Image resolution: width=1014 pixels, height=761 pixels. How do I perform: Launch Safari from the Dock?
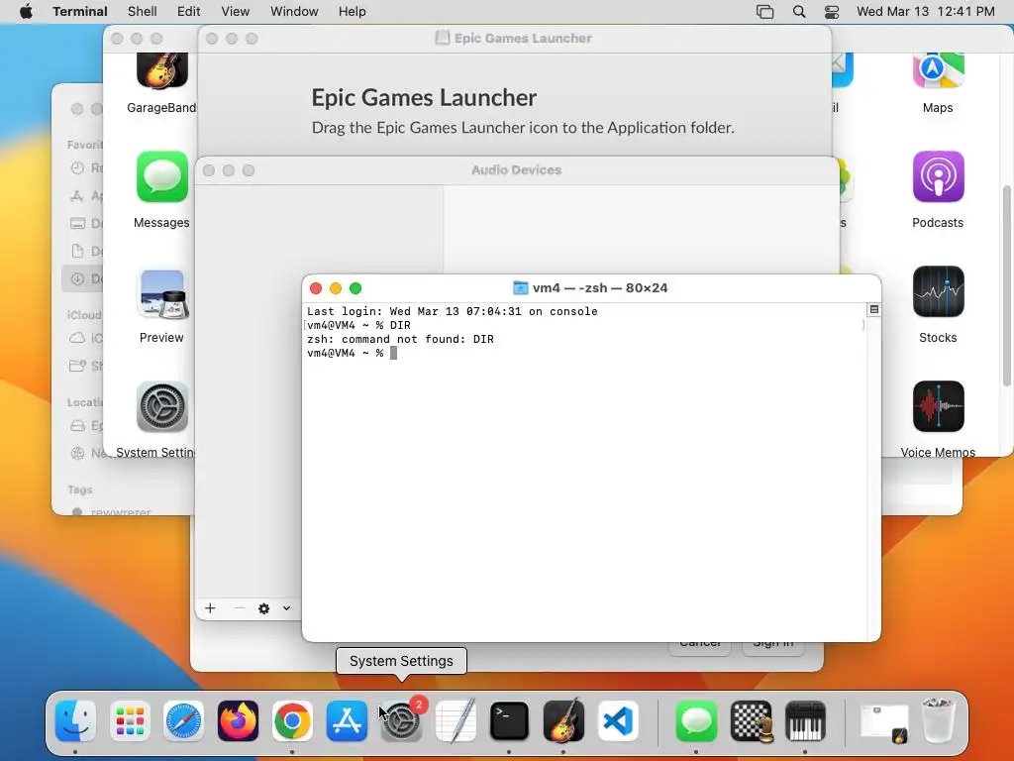[183, 721]
